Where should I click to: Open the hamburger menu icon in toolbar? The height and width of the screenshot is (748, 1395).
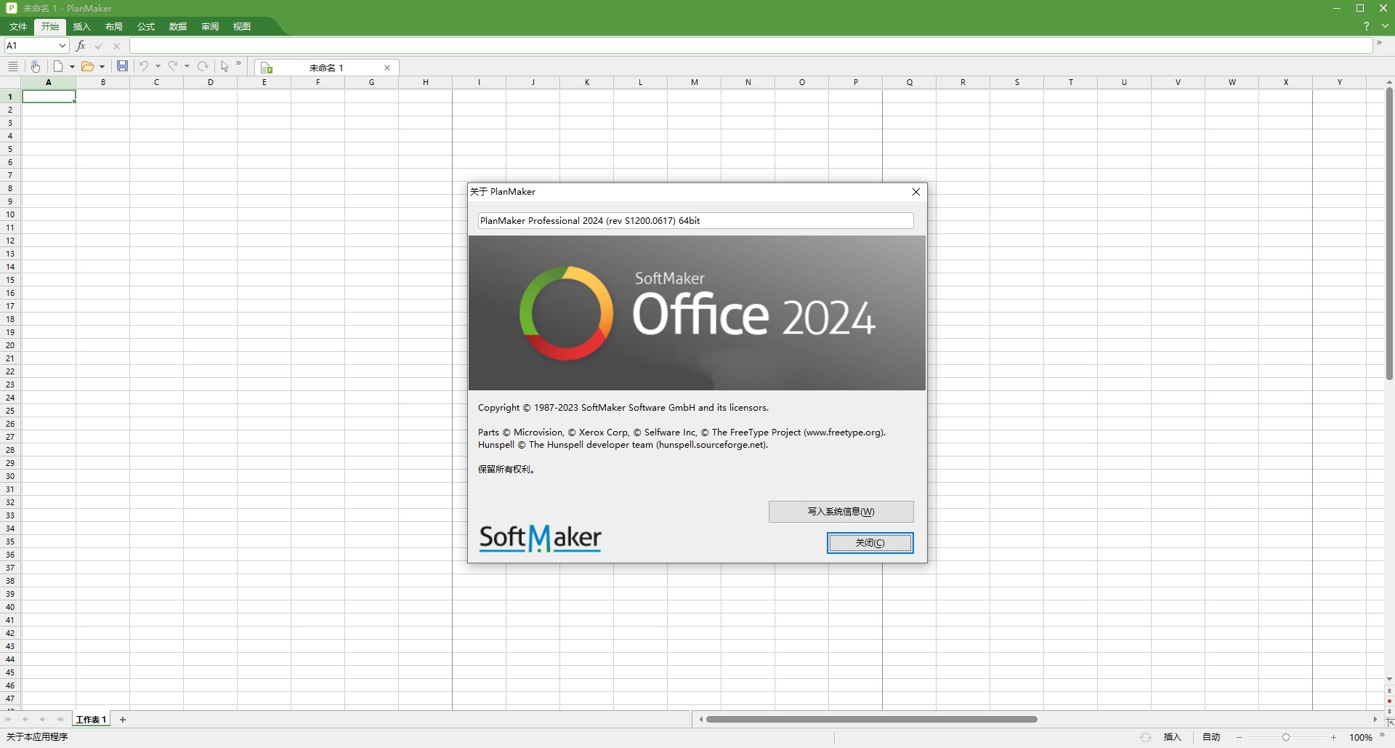point(13,66)
